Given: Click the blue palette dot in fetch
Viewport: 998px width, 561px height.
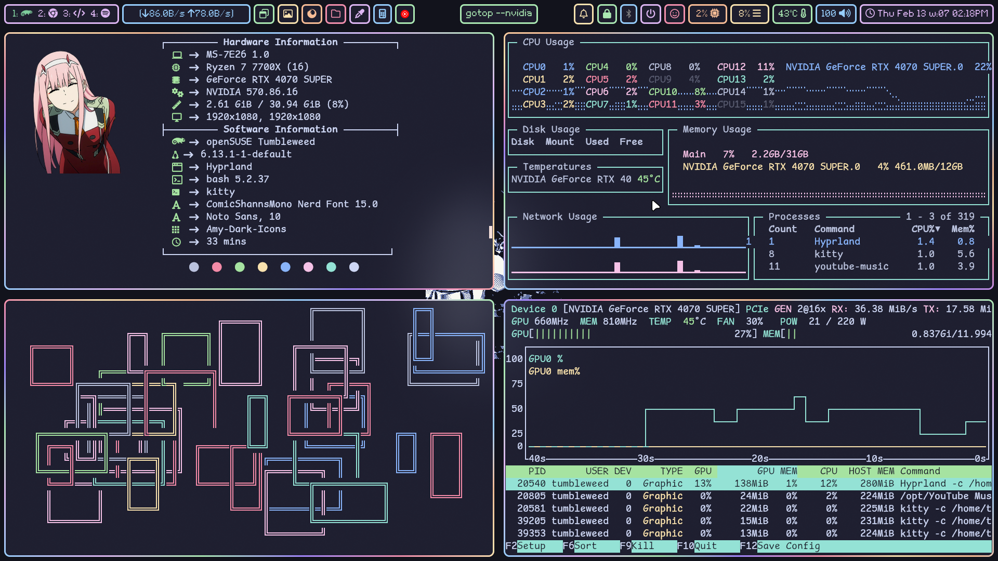Looking at the screenshot, I should point(285,267).
